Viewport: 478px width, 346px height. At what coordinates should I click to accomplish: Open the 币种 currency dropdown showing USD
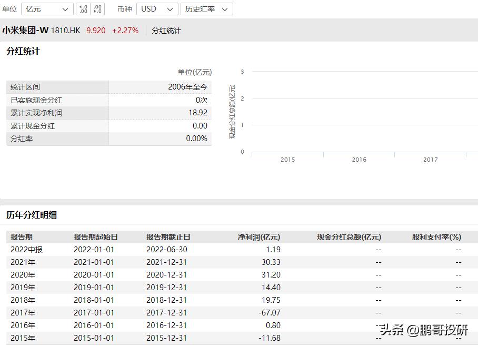155,9
